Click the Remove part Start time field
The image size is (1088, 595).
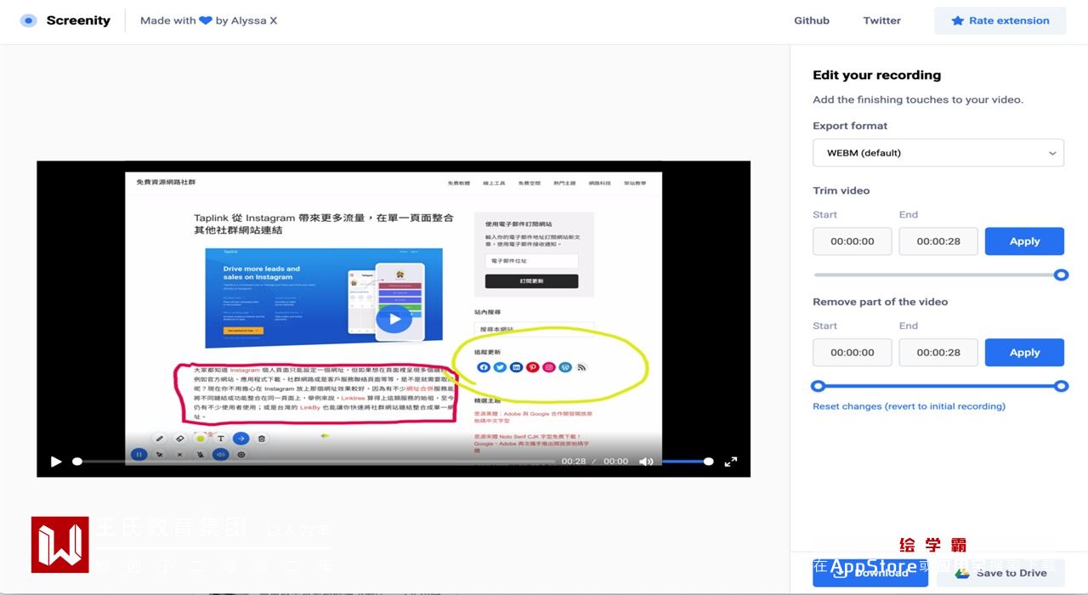(853, 353)
